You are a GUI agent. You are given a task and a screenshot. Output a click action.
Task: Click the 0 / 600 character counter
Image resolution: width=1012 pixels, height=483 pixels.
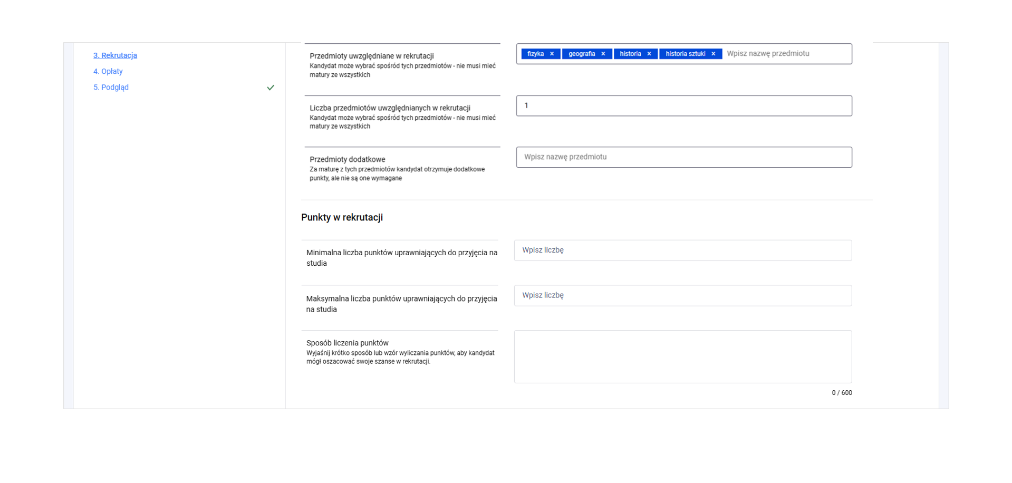842,393
